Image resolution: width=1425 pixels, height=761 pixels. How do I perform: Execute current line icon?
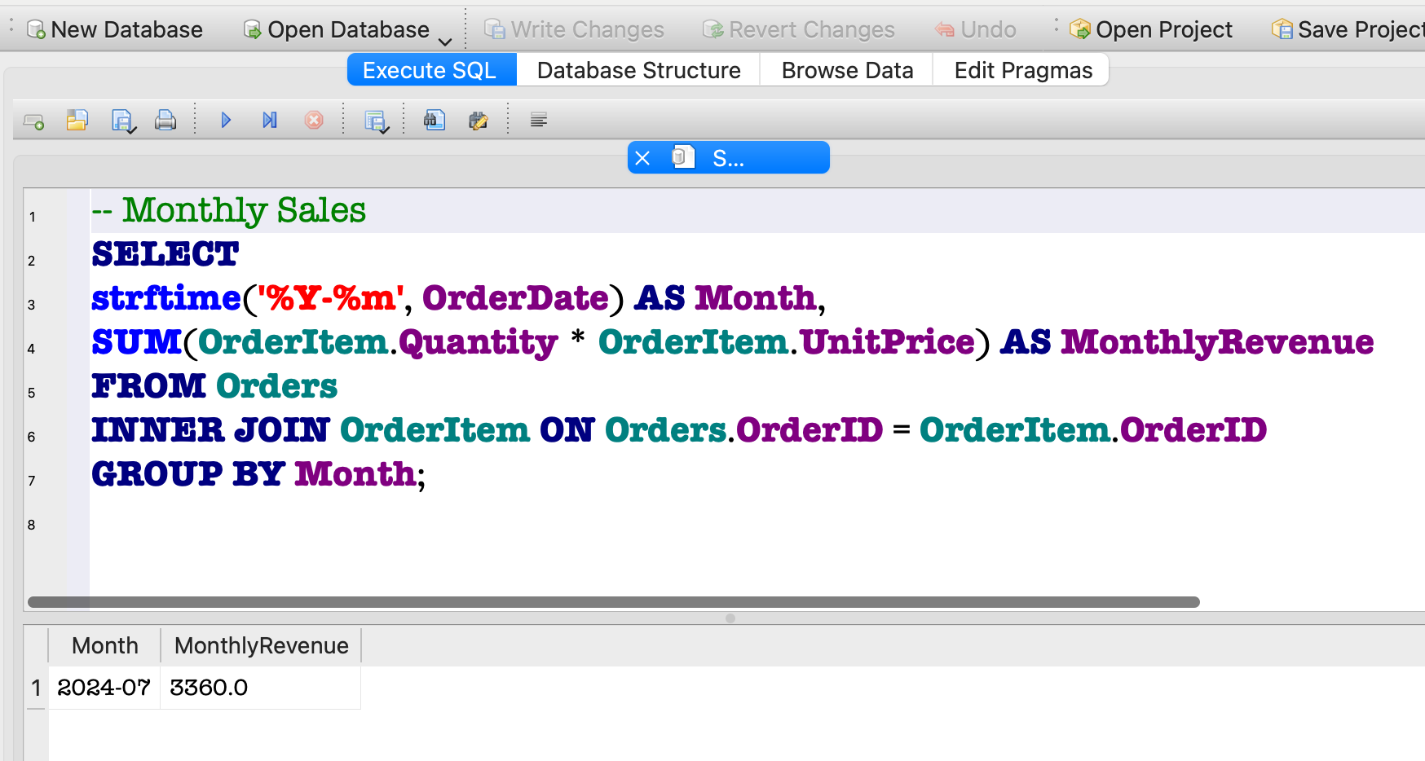(270, 121)
